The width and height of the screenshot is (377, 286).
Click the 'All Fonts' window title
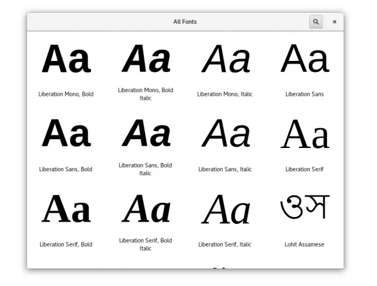pyautogui.click(x=185, y=22)
